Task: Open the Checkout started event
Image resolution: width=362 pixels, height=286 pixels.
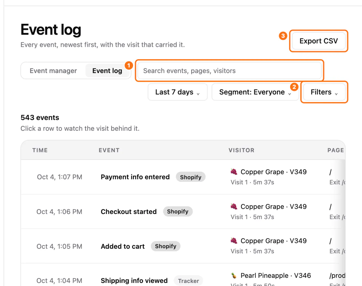Action: click(x=129, y=212)
